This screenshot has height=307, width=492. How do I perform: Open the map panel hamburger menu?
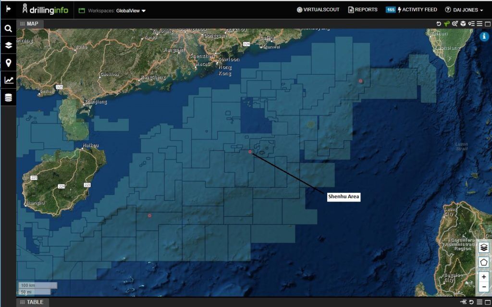point(480,24)
